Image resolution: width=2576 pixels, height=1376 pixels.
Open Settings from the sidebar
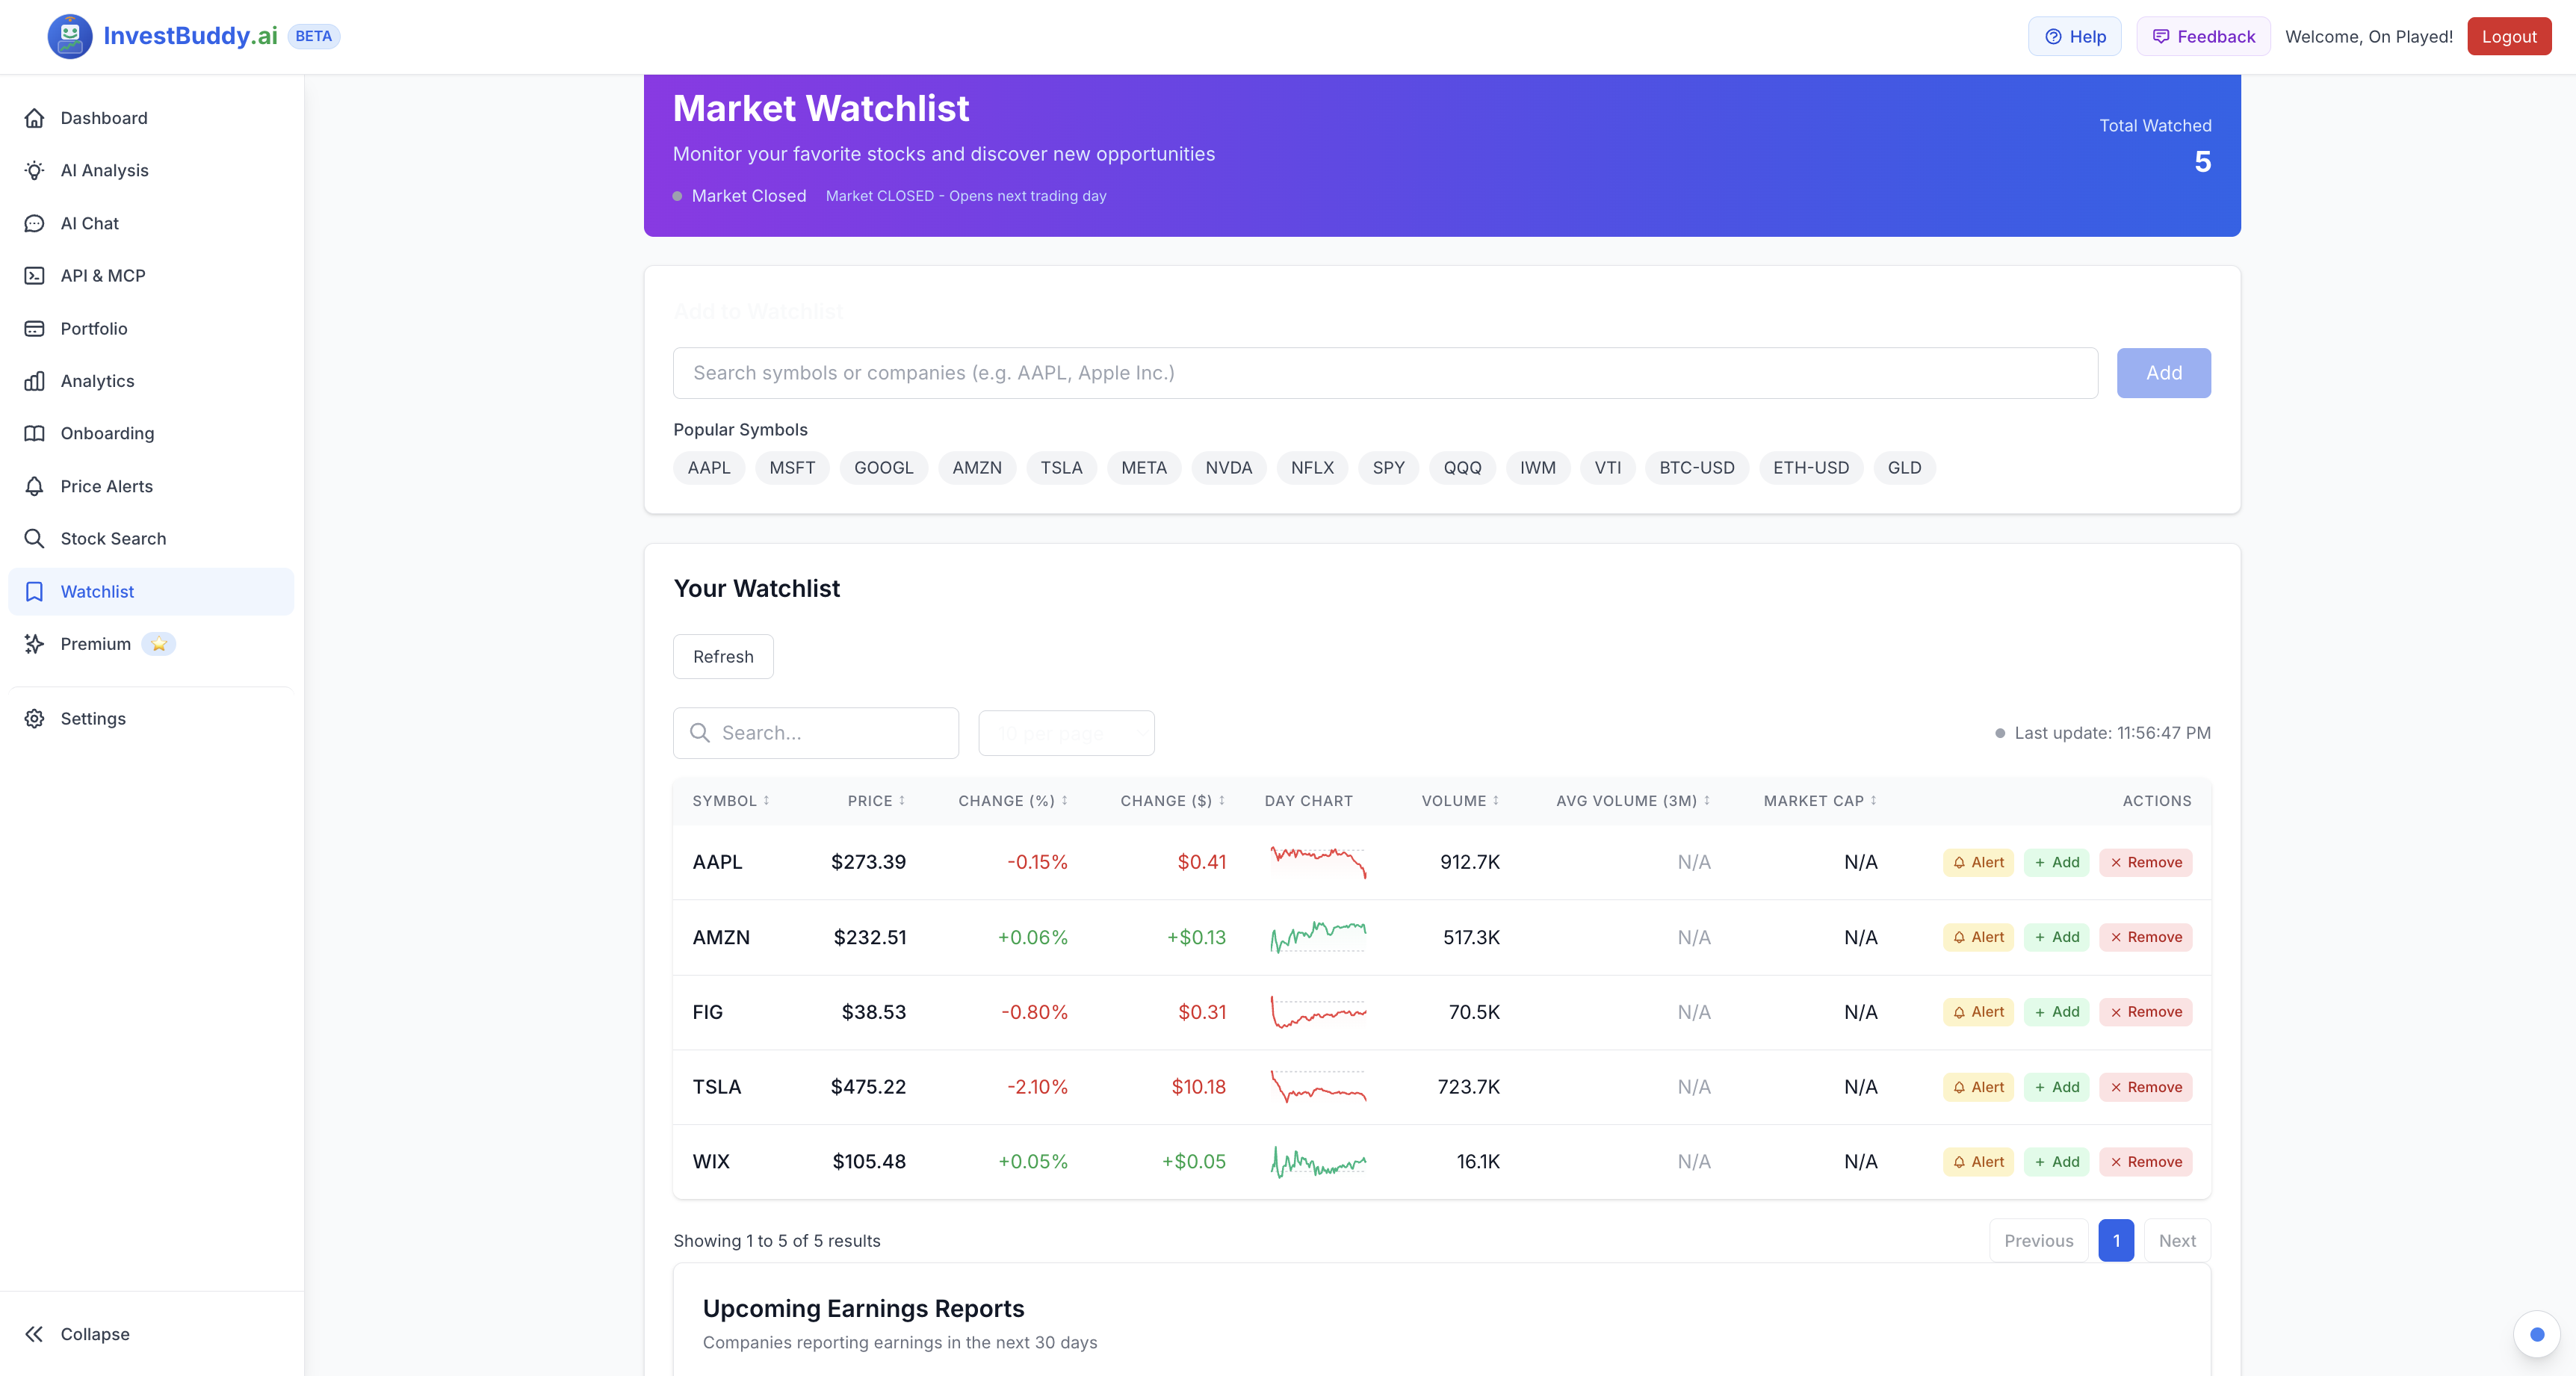151,719
